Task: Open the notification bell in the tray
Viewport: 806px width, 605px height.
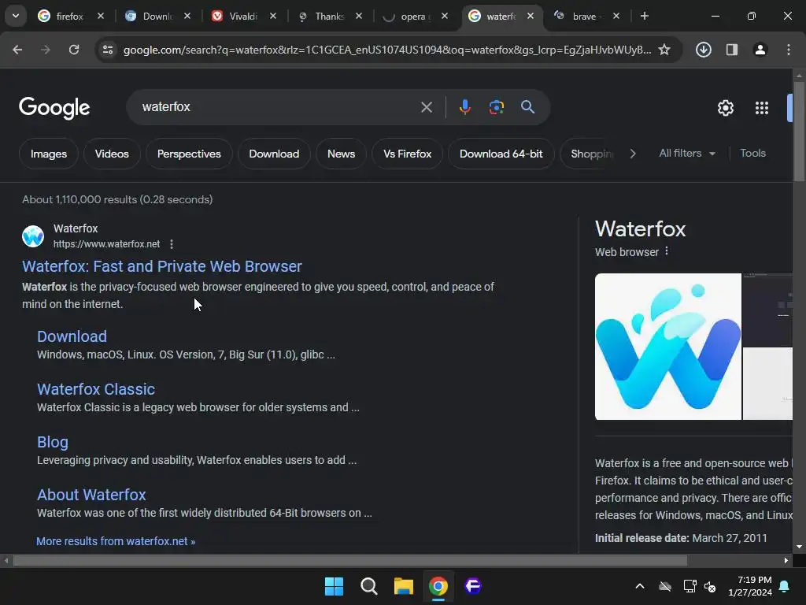Action: tap(785, 586)
